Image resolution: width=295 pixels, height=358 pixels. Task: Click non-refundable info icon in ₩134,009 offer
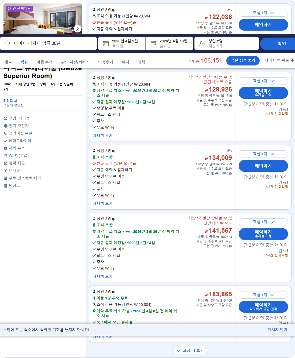pos(134,164)
